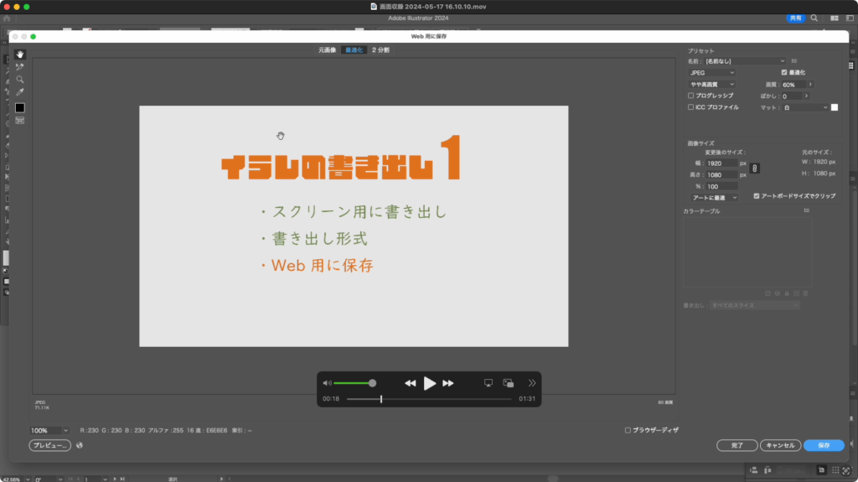This screenshot has height=482, width=858.
Task: Select the Hand tool in dialog toolbar
Action: (20, 54)
